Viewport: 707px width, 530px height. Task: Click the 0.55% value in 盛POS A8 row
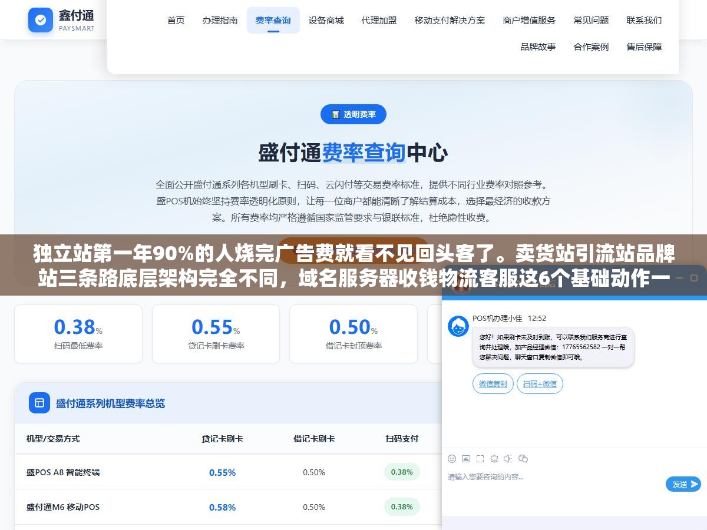222,472
